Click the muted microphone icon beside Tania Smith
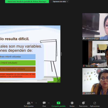 (x=84, y=66)
